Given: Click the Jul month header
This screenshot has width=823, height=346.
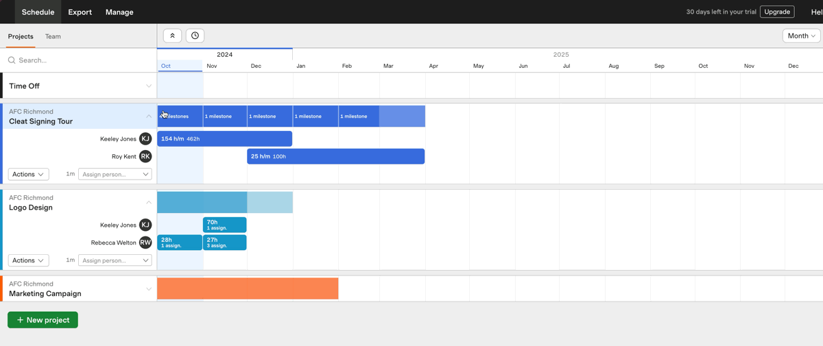Looking at the screenshot, I should pyautogui.click(x=566, y=66).
